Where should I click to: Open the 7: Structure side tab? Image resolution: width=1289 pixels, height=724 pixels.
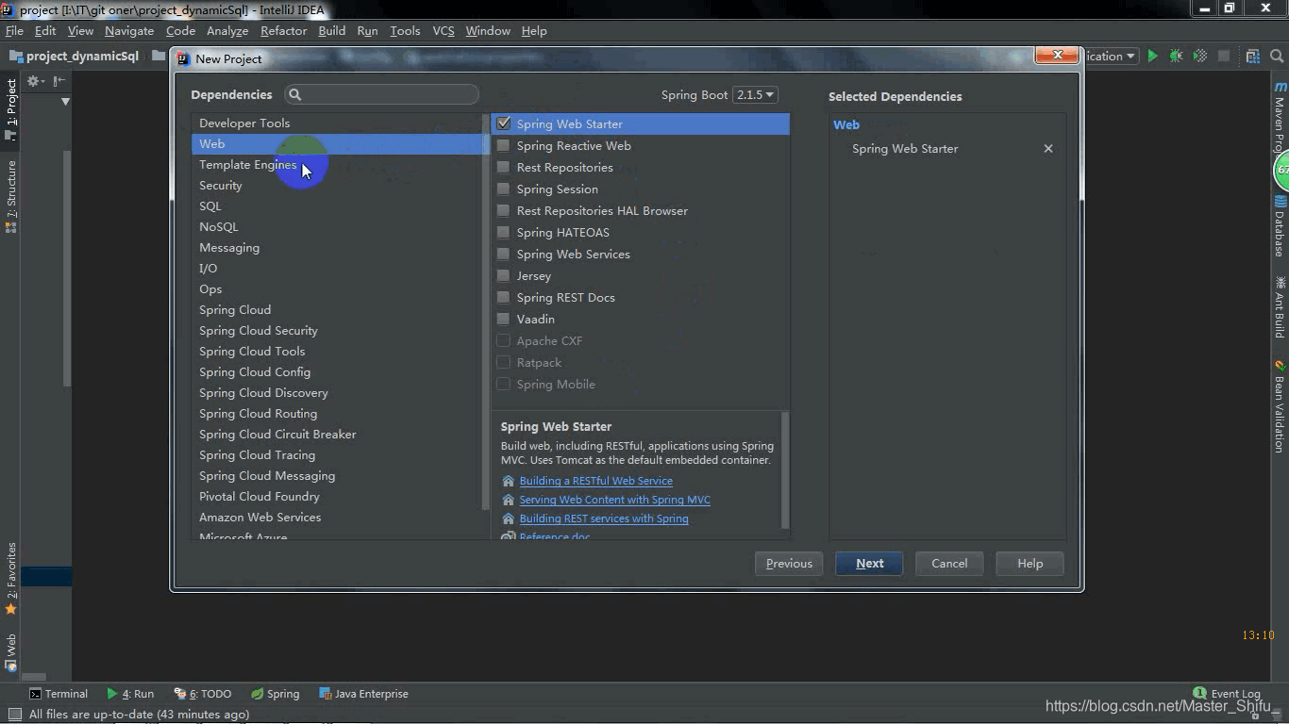click(x=11, y=196)
